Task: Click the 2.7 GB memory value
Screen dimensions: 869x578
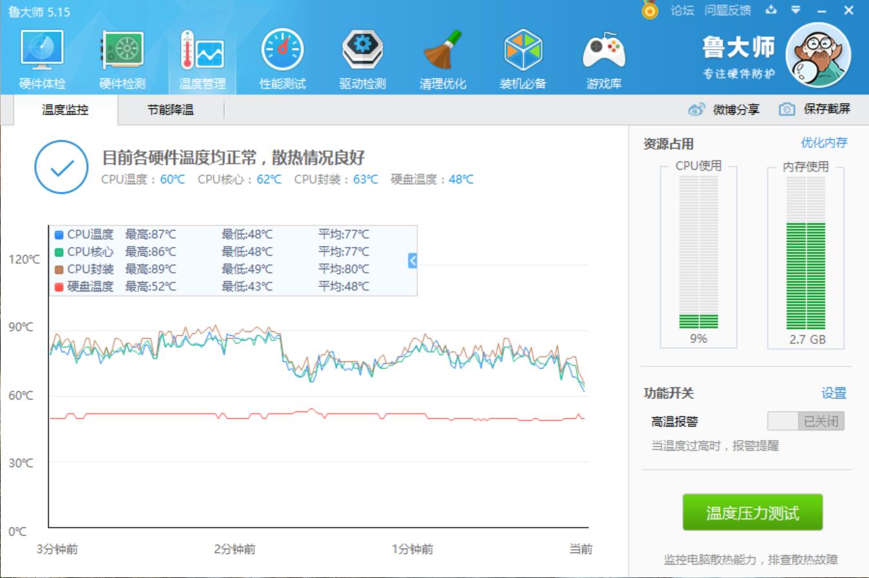Action: [807, 339]
